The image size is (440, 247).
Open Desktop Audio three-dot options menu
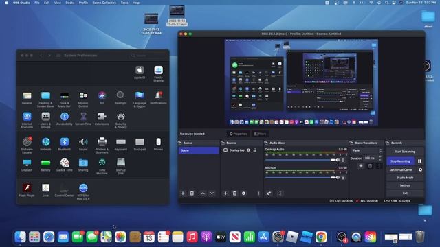(343, 160)
